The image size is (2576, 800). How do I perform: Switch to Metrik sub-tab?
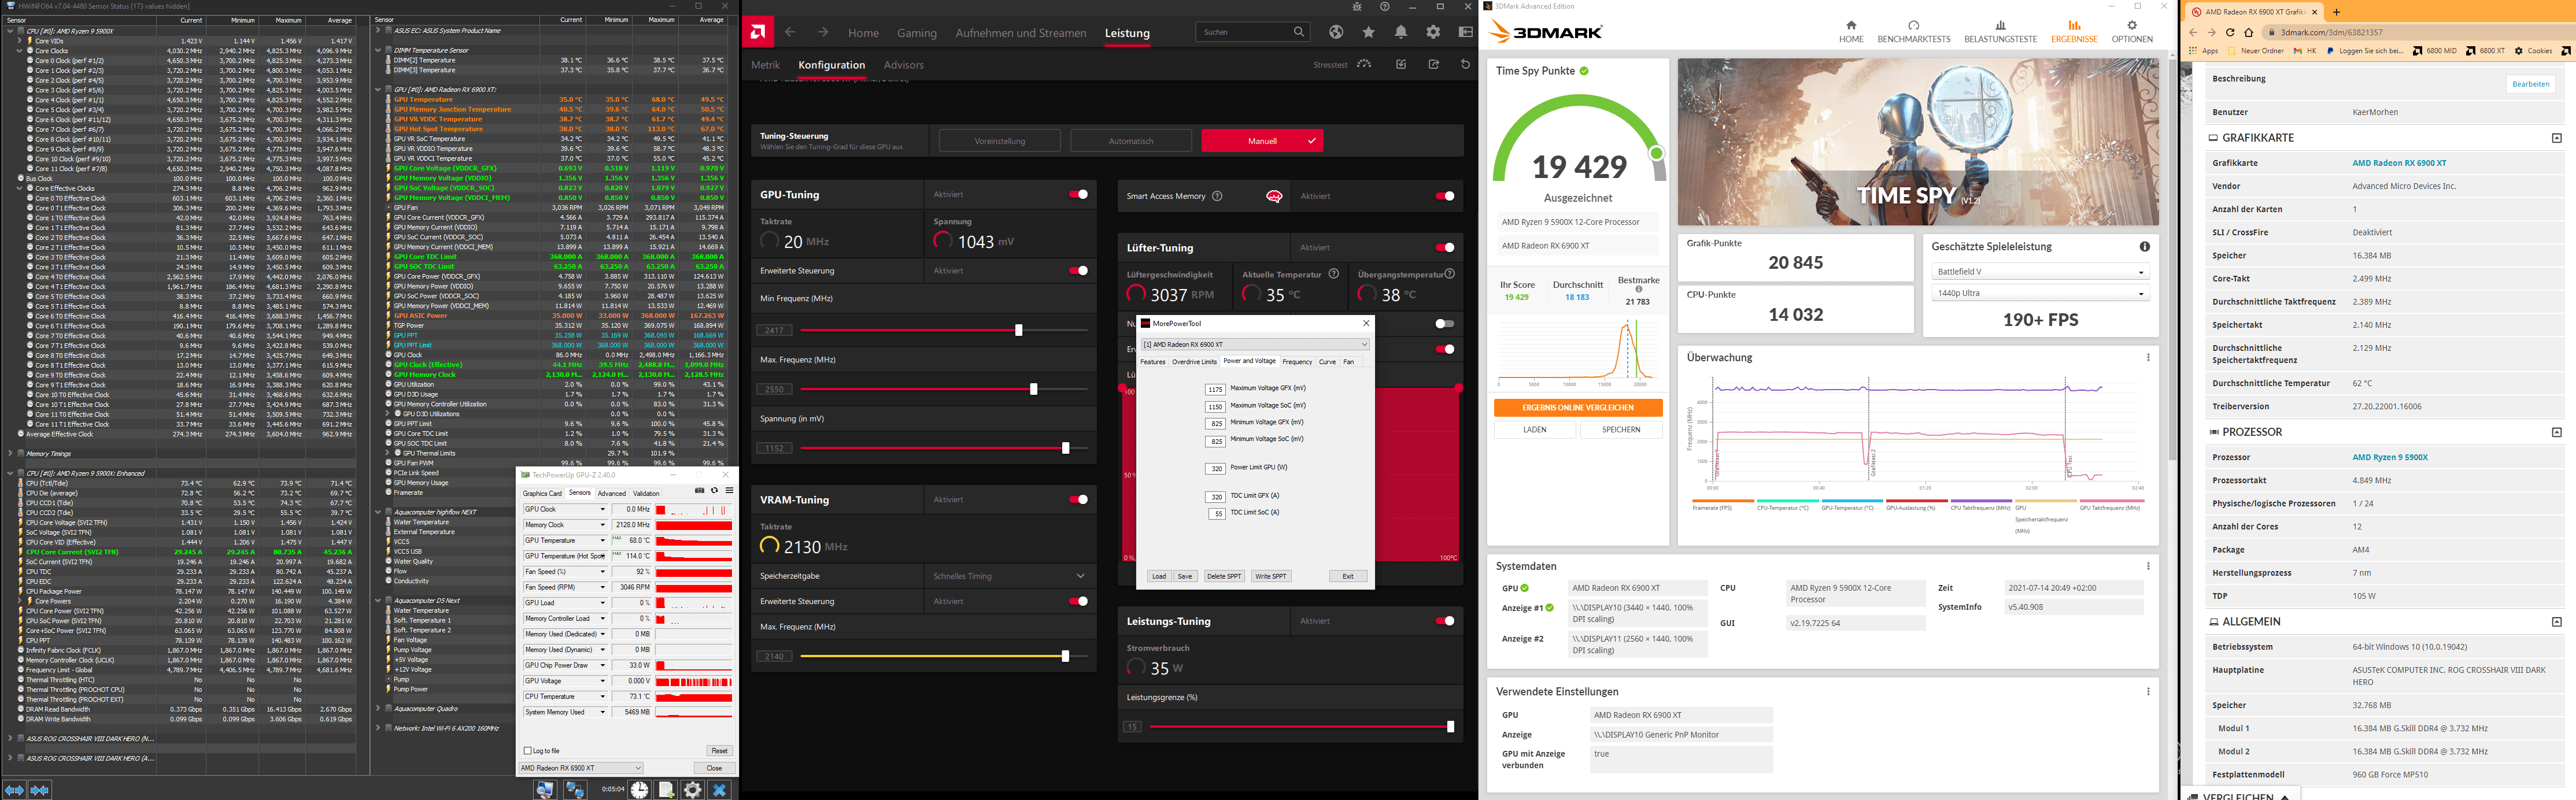point(765,65)
